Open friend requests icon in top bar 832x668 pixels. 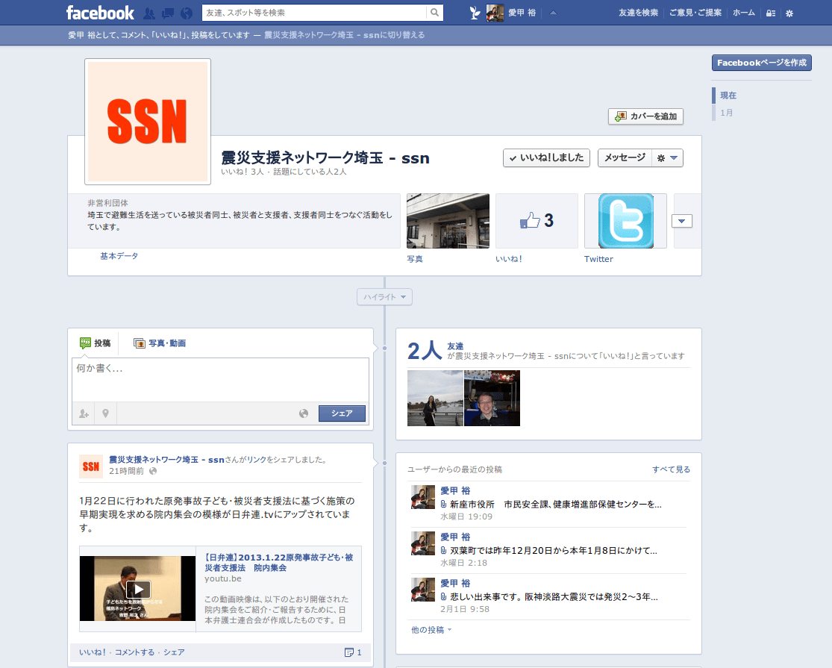coord(150,13)
